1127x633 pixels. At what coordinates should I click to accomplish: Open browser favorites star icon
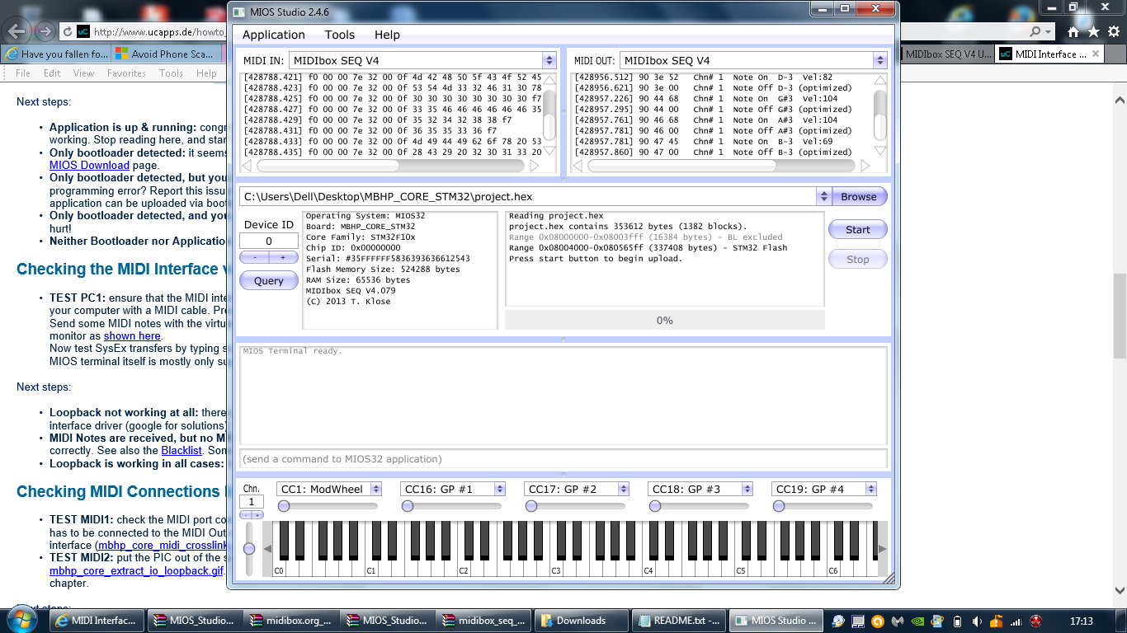click(1093, 31)
